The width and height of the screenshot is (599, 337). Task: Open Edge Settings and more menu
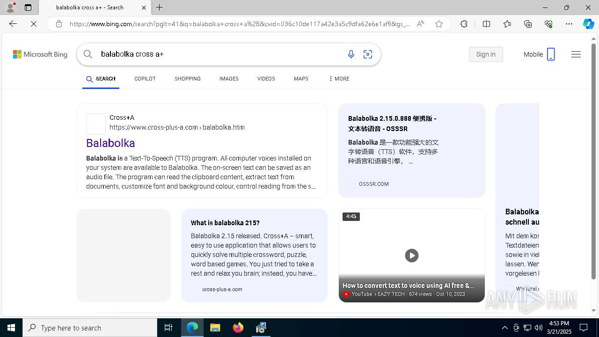pyautogui.click(x=569, y=24)
